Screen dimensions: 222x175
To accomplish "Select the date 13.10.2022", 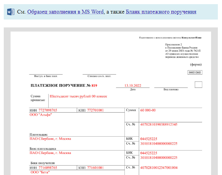I will [133, 86].
